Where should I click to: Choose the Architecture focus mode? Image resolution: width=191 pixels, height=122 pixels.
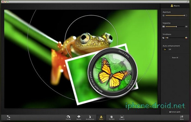(90, 118)
